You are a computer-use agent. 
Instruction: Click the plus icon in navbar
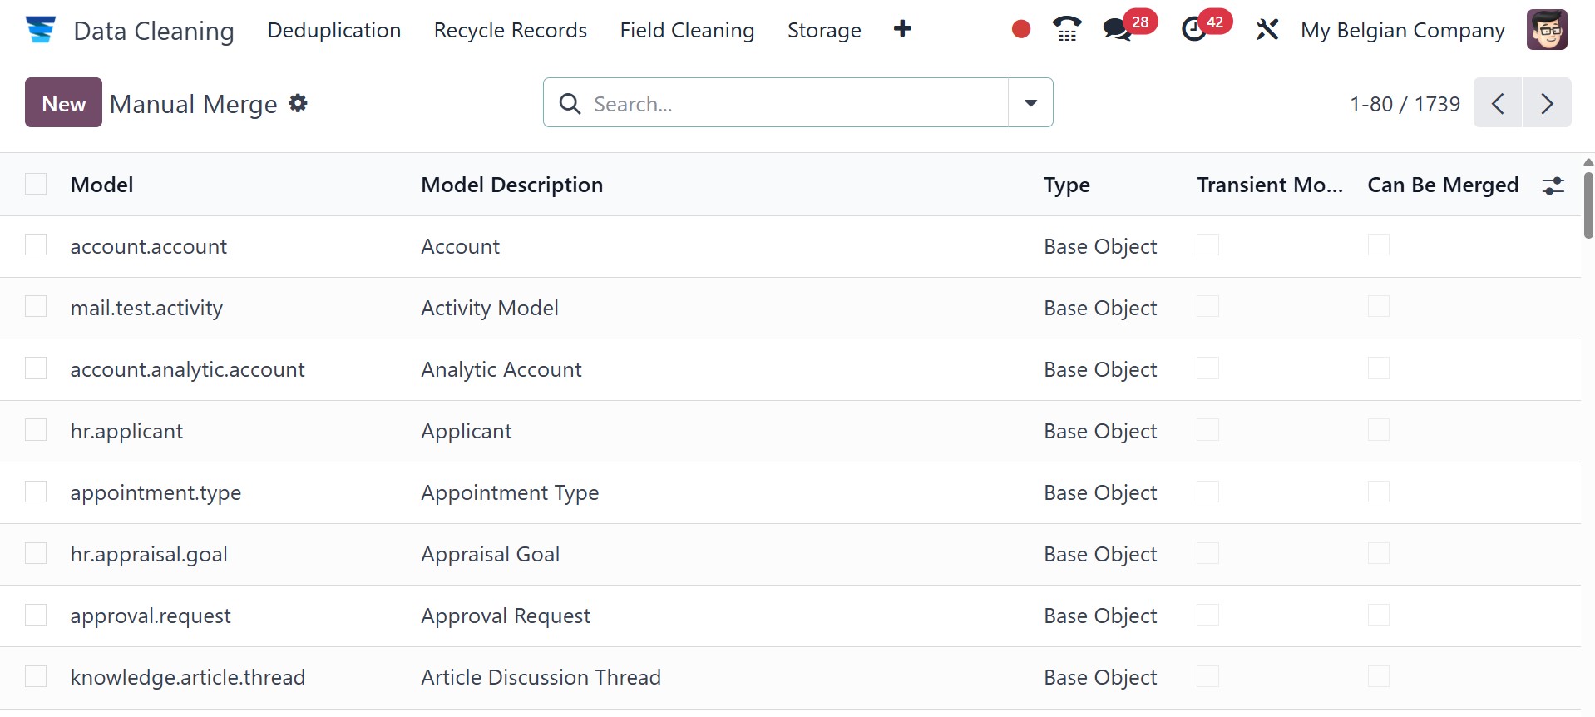[x=902, y=29]
